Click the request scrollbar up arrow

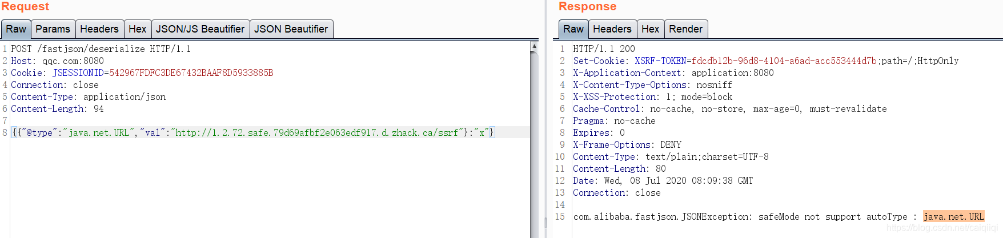pyautogui.click(x=535, y=46)
